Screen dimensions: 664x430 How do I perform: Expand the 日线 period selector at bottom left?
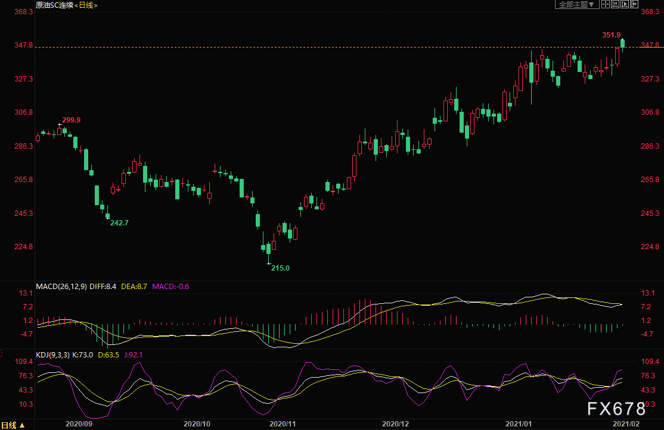[x=13, y=425]
